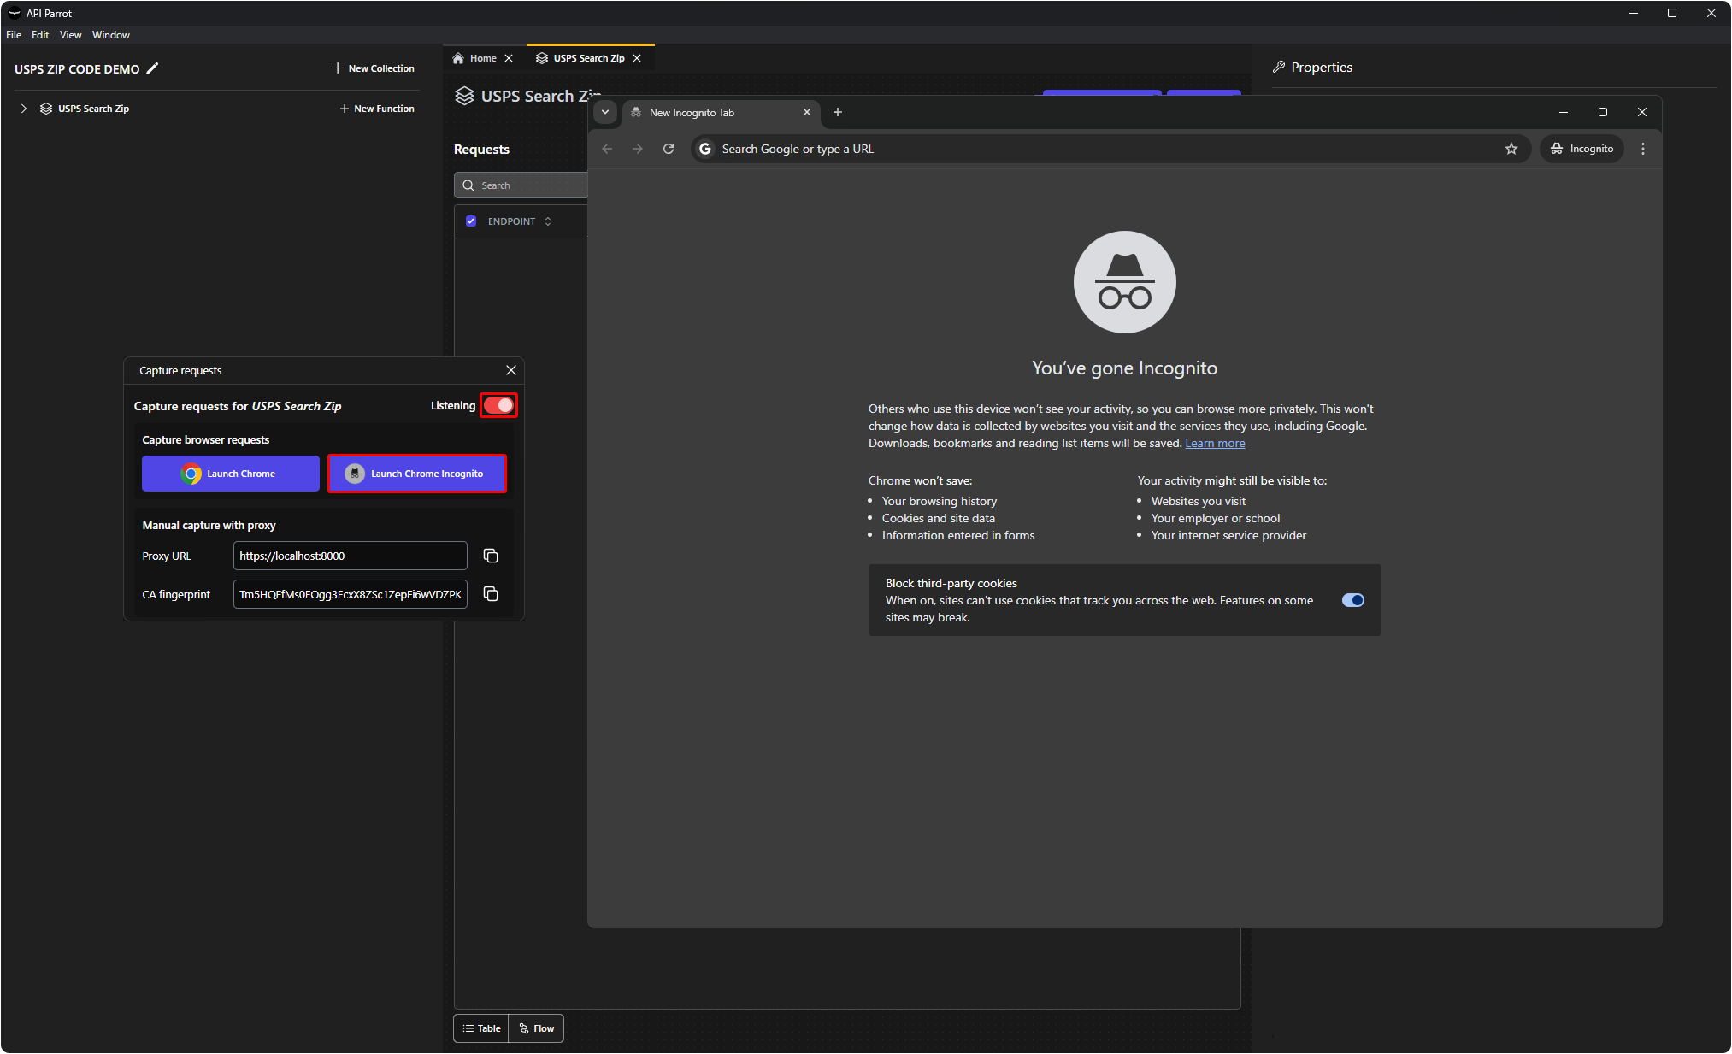The height and width of the screenshot is (1054, 1732).
Task: Click the Proxy URL field
Action: 351,556
